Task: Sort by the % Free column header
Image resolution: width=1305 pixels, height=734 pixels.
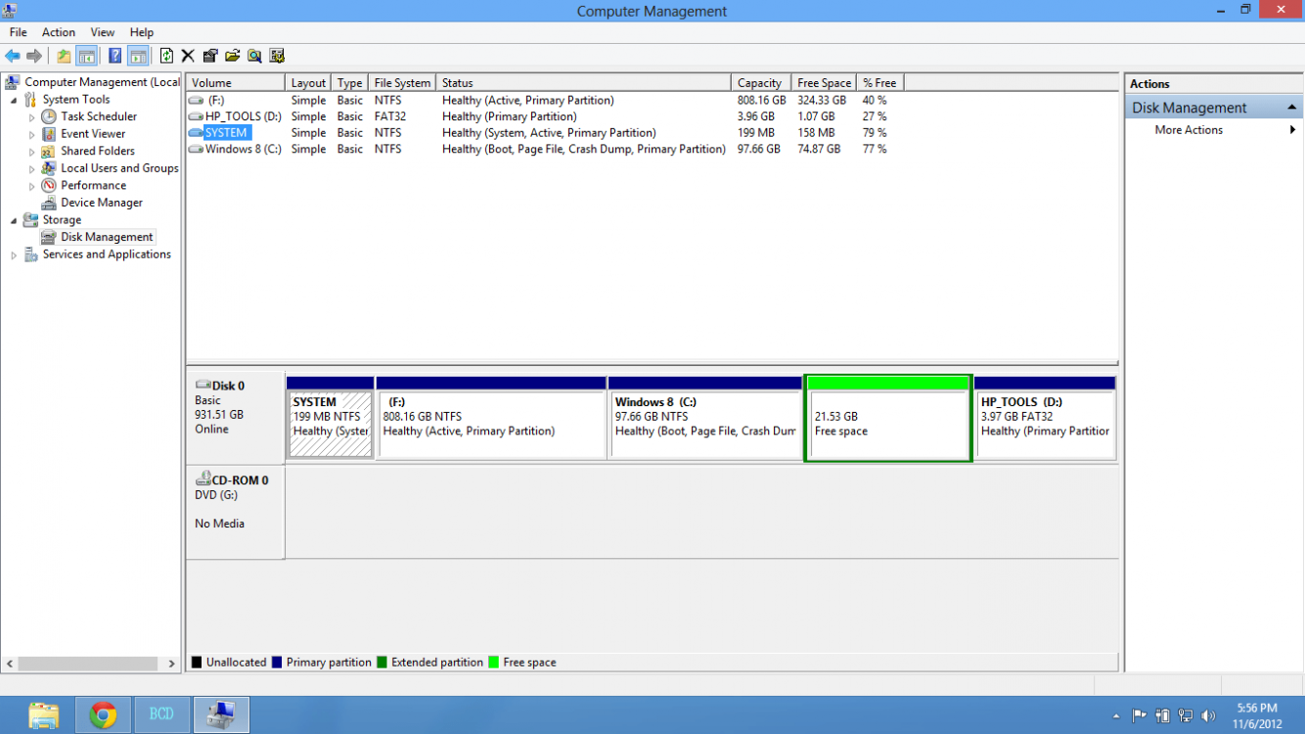Action: [880, 83]
